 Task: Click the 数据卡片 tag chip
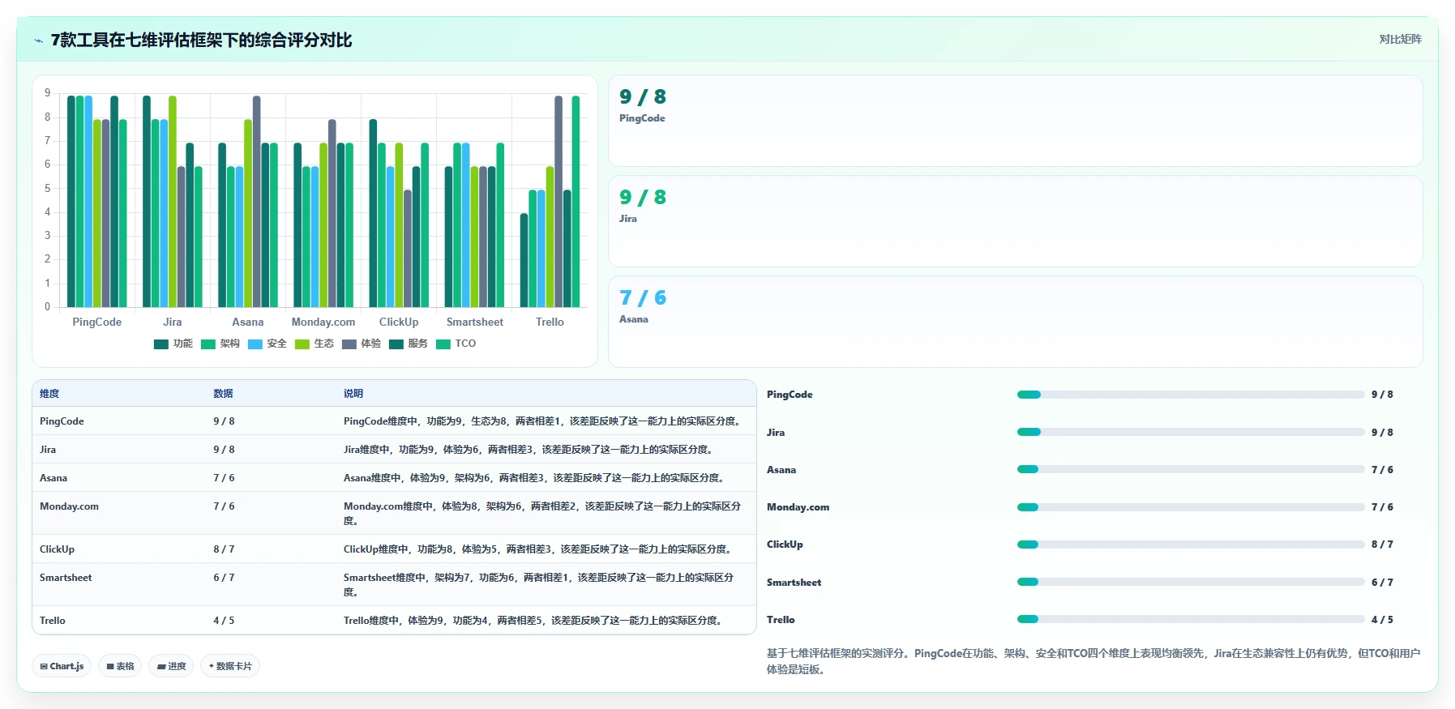pos(230,666)
